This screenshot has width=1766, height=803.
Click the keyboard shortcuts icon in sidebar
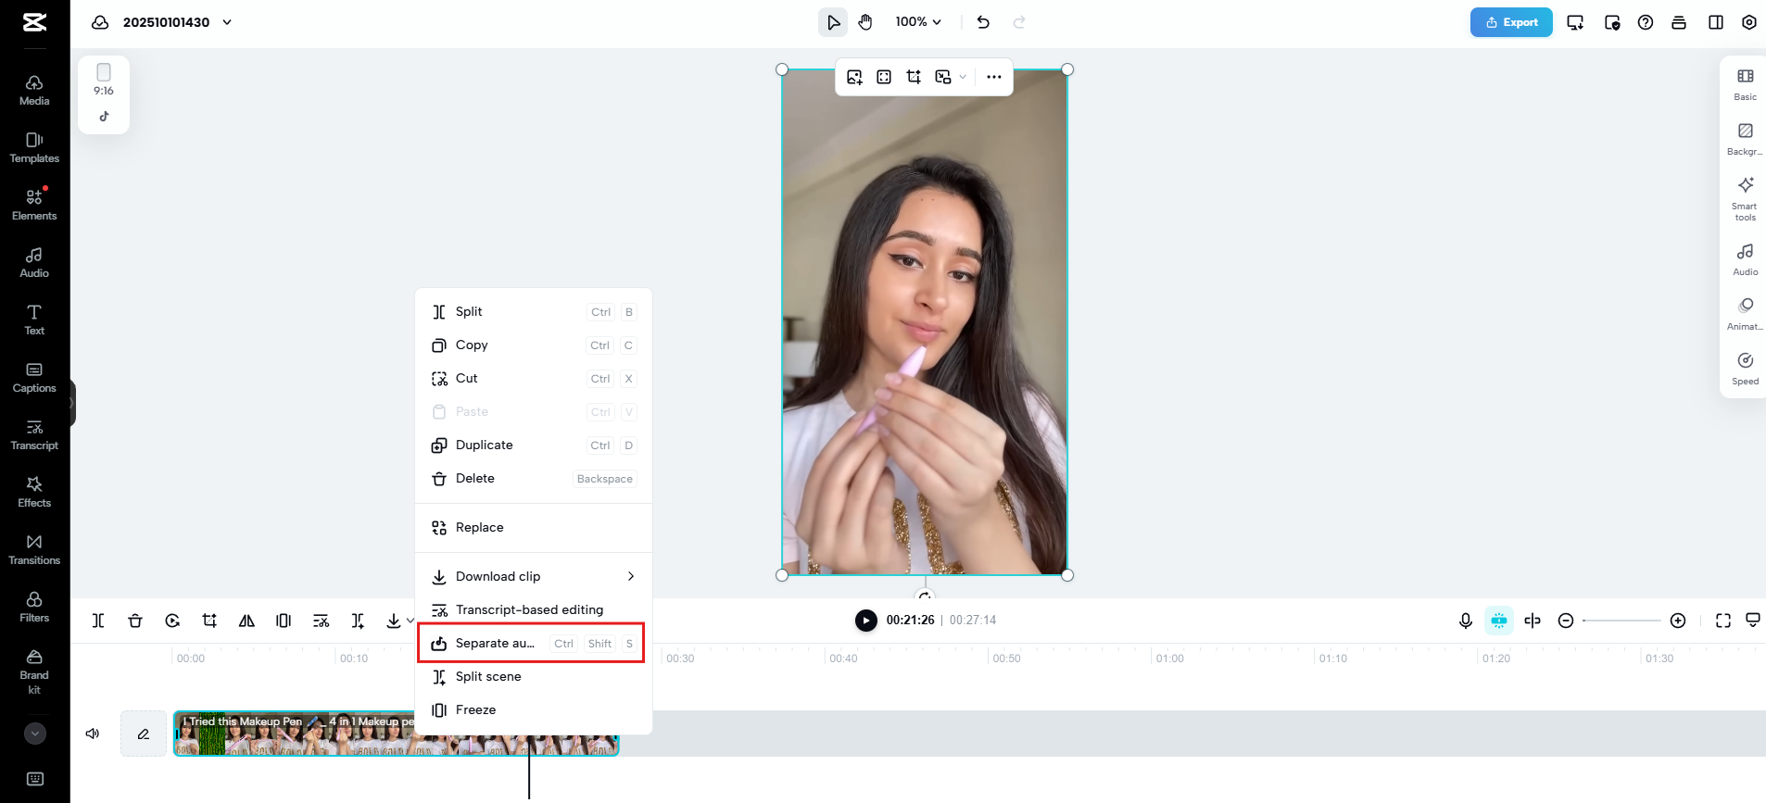35,779
